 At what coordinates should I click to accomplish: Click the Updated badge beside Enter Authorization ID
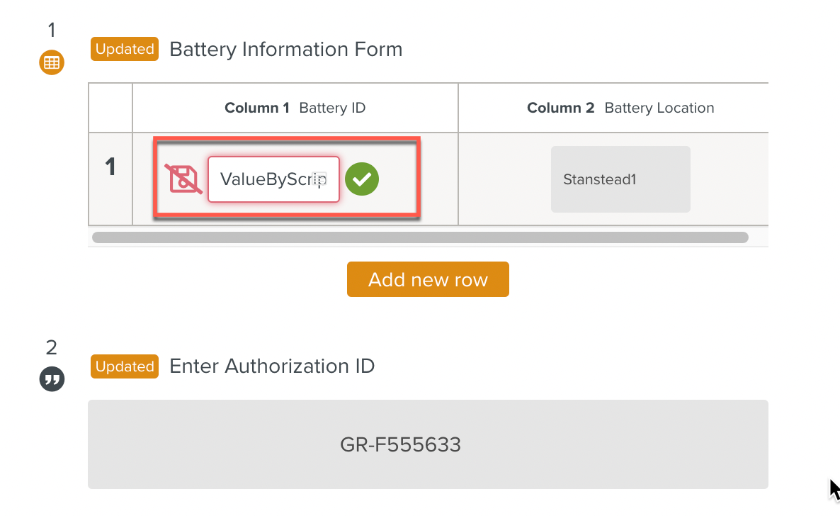click(x=125, y=366)
